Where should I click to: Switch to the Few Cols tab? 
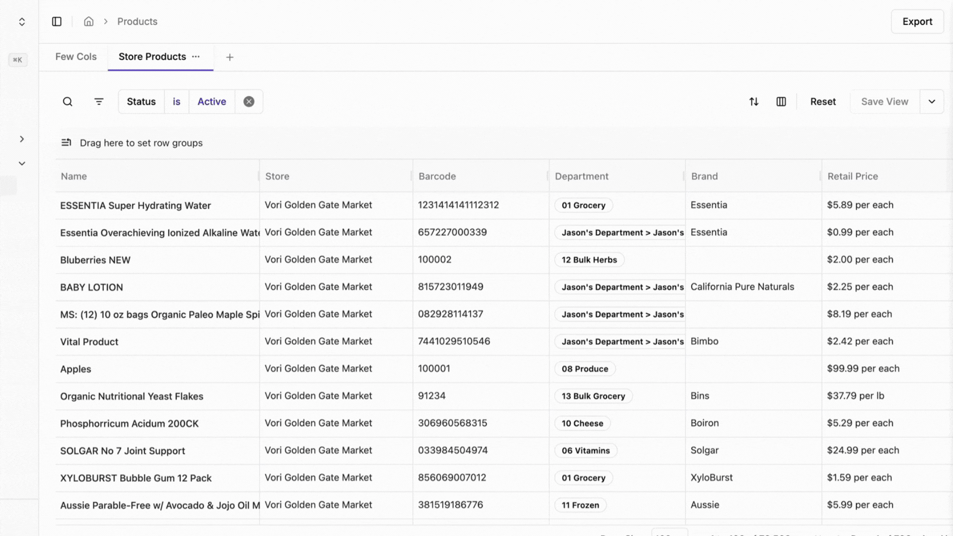[76, 57]
